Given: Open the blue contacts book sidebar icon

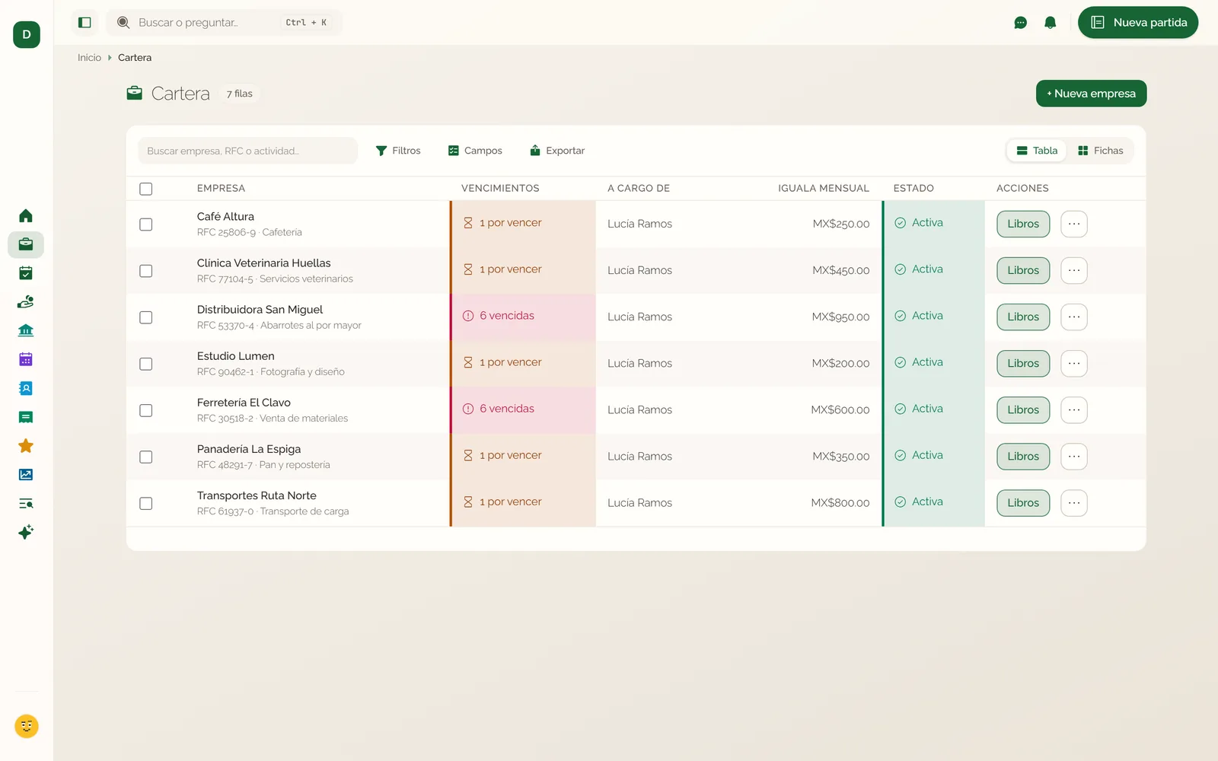Looking at the screenshot, I should pyautogui.click(x=26, y=388).
